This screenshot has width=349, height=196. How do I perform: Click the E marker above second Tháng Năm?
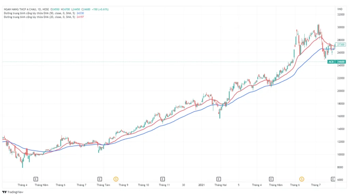pyautogui.click(x=271, y=179)
